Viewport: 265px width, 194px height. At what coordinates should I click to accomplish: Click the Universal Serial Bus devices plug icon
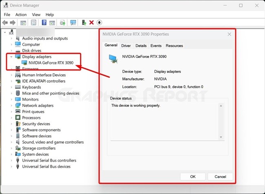[18, 166]
